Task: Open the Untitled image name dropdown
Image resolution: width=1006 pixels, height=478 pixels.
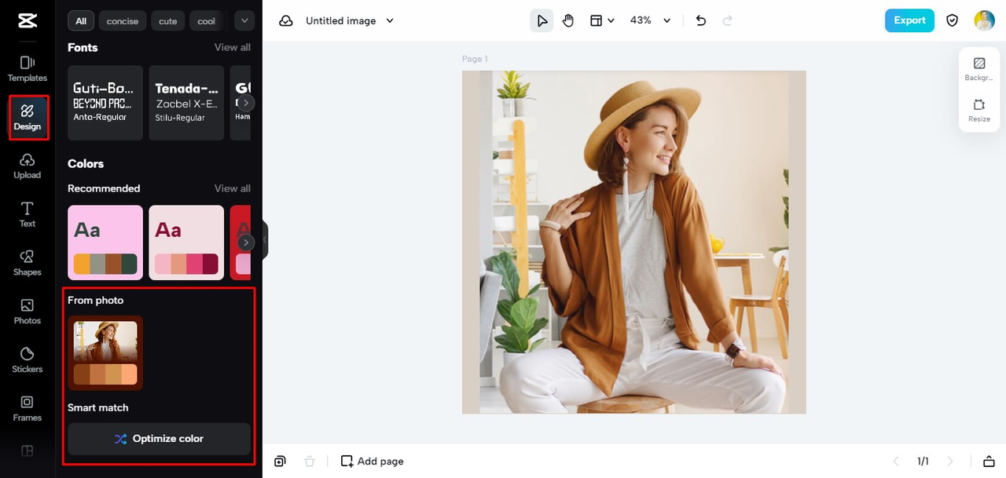Action: point(350,20)
